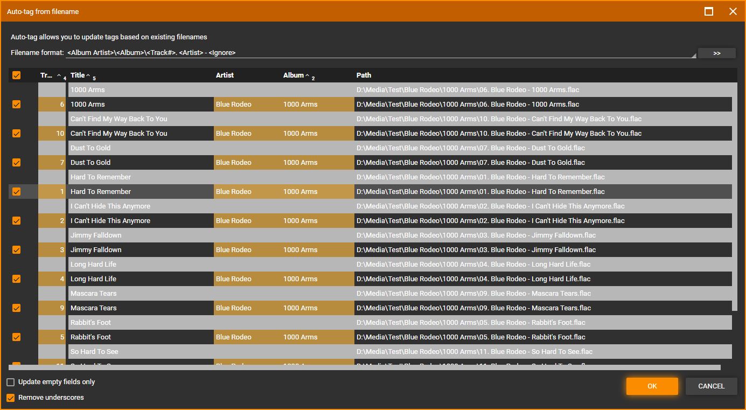
Task: Deselect the Mascara Tears track checkbox
Action: pyautogui.click(x=17, y=308)
